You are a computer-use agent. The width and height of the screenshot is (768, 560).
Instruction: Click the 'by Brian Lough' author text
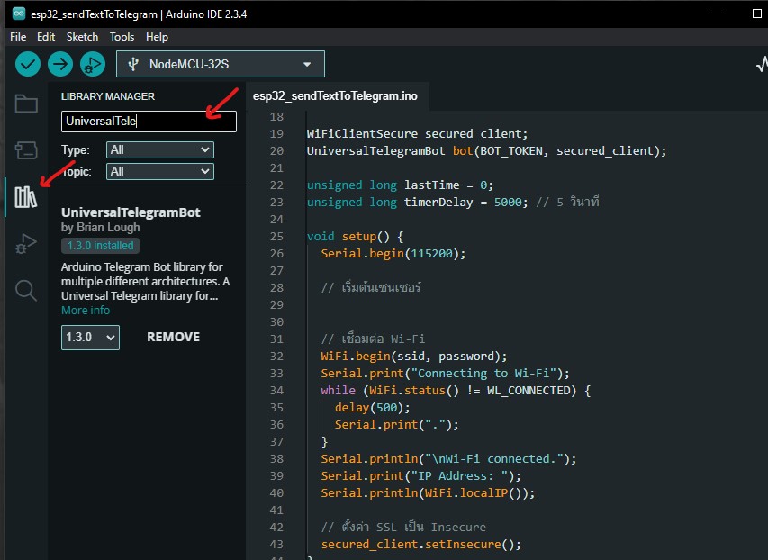point(101,228)
